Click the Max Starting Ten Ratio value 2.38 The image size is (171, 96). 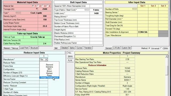[x=127, y=59]
